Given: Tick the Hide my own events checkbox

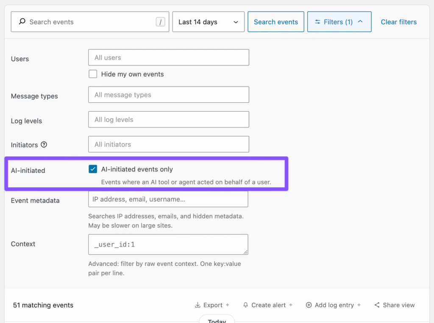Looking at the screenshot, I should pyautogui.click(x=93, y=74).
